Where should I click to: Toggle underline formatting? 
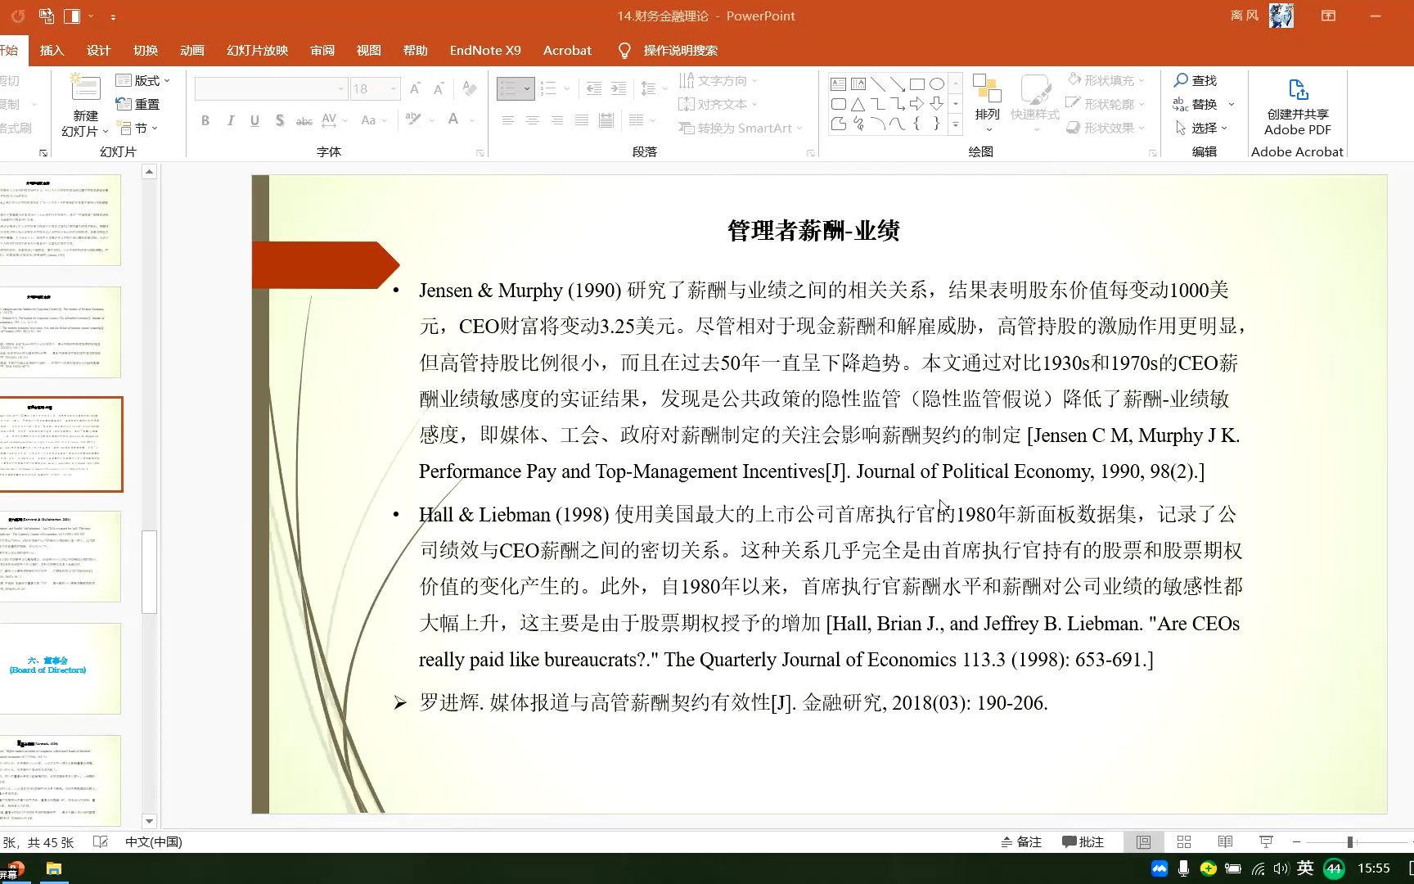[254, 120]
